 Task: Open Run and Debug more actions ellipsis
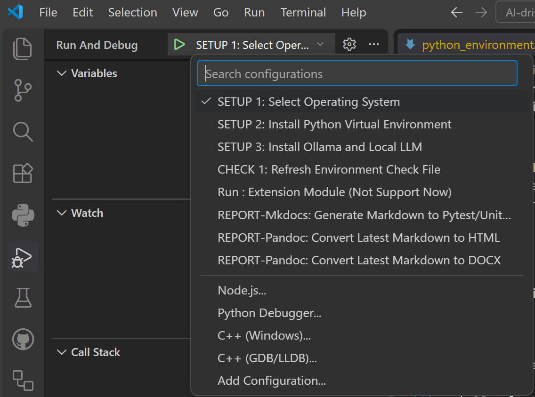click(x=374, y=44)
